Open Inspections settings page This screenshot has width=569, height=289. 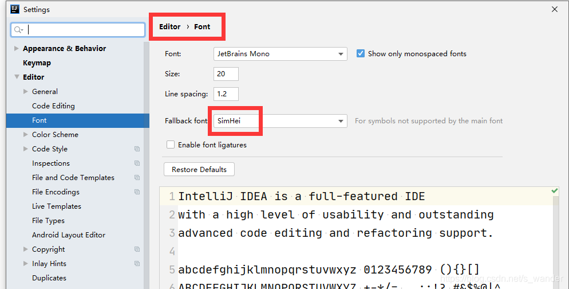click(51, 163)
